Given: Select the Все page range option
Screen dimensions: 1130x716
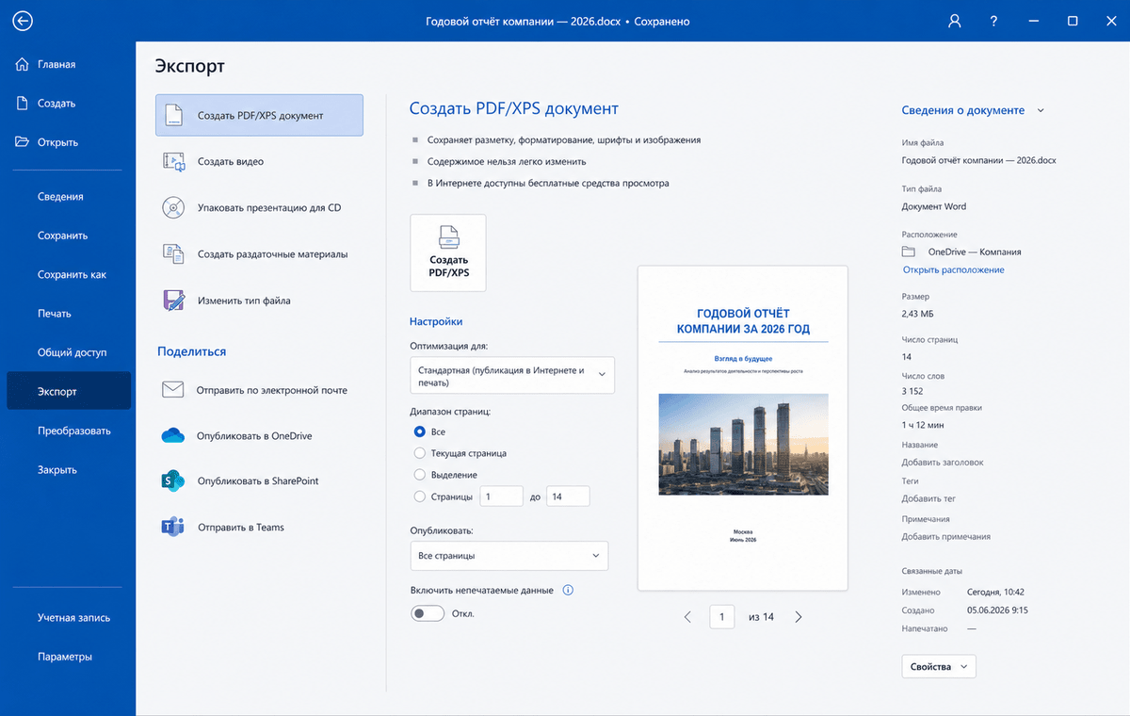Looking at the screenshot, I should coord(420,431).
